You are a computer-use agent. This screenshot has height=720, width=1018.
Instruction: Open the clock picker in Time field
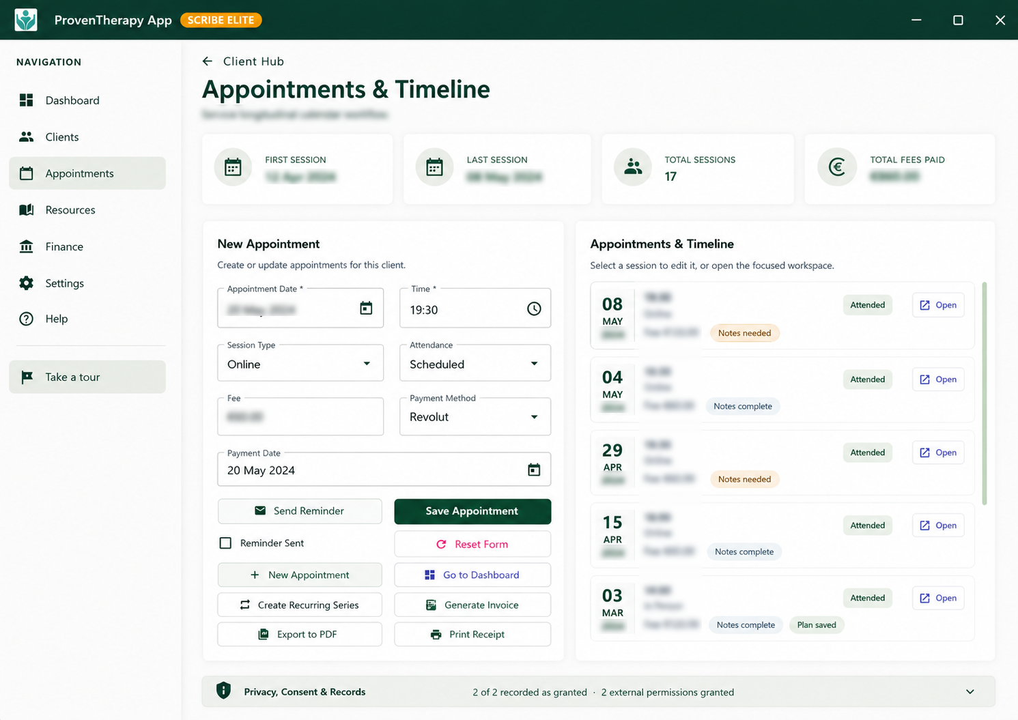click(x=534, y=309)
